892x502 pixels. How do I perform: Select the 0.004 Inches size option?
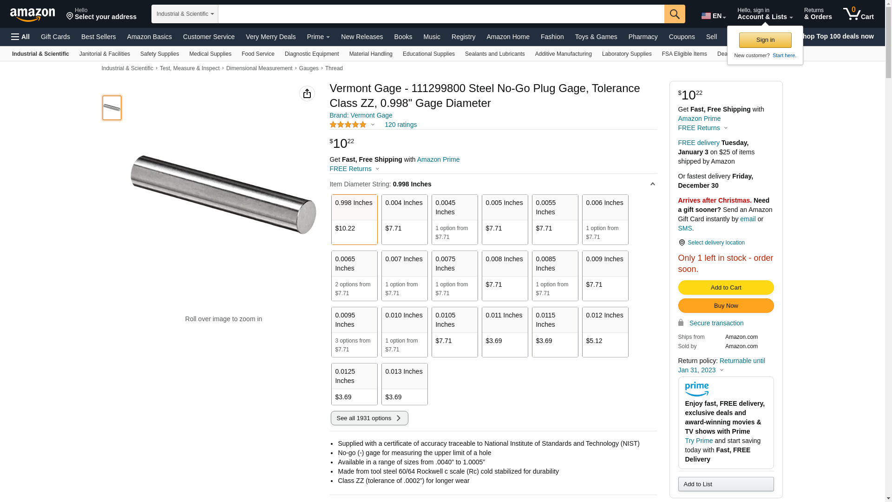pos(404,219)
